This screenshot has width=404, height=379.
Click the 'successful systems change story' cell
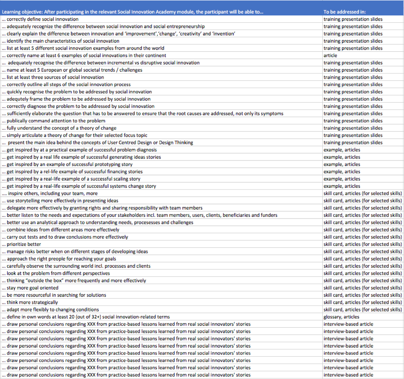(161, 186)
